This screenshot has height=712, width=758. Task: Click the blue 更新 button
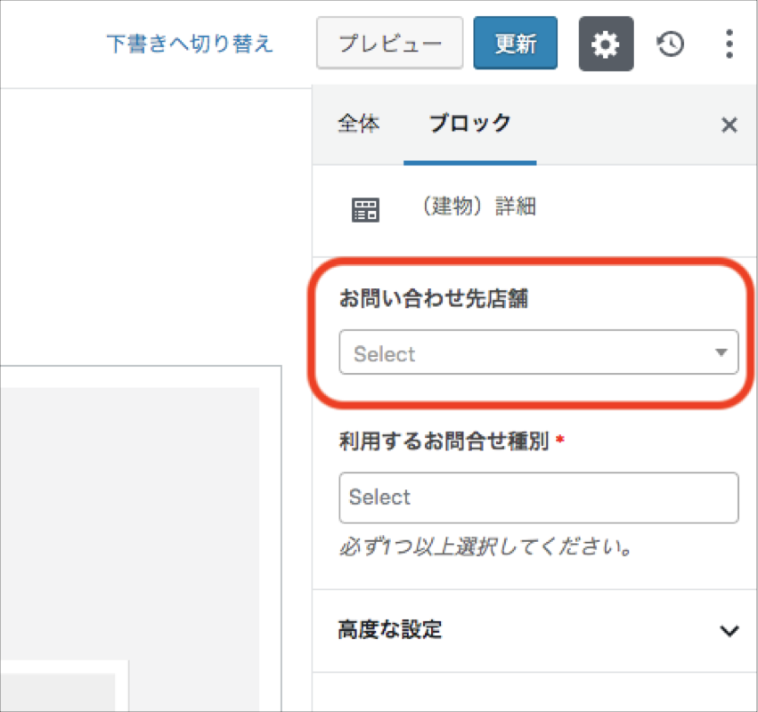(x=515, y=44)
